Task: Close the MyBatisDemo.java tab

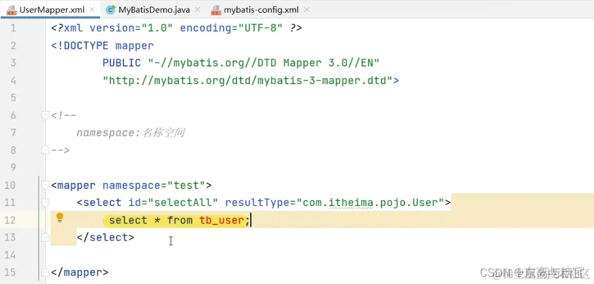Action: pos(197,10)
